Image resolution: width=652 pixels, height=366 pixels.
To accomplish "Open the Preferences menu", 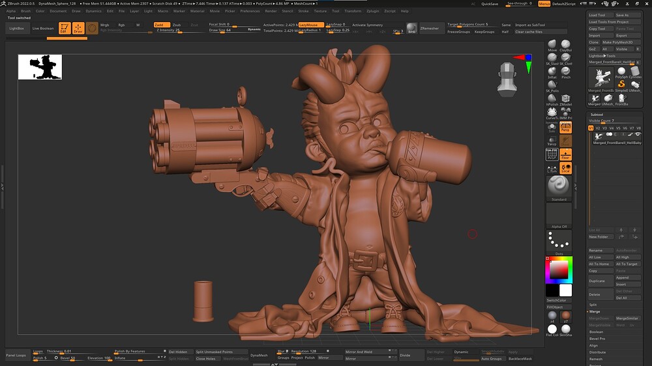I will pos(250,11).
